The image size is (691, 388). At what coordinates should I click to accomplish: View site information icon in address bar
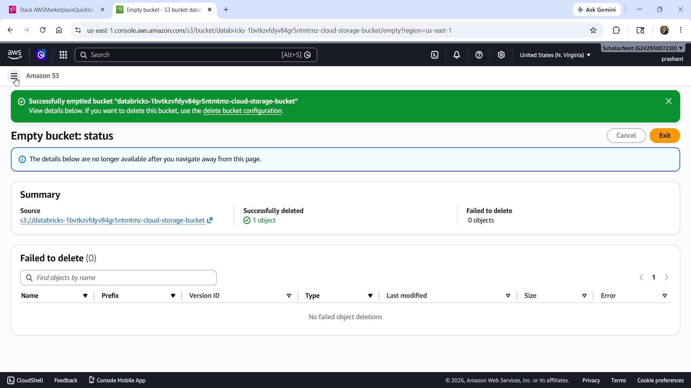pyautogui.click(x=78, y=31)
